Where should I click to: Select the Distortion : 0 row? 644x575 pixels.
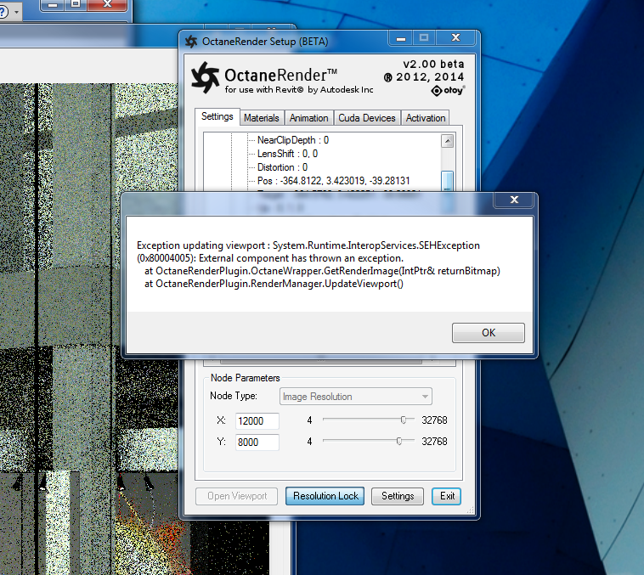click(282, 167)
